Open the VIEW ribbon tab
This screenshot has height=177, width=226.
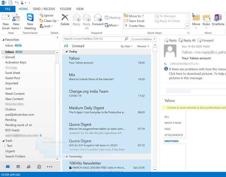coord(80,9)
